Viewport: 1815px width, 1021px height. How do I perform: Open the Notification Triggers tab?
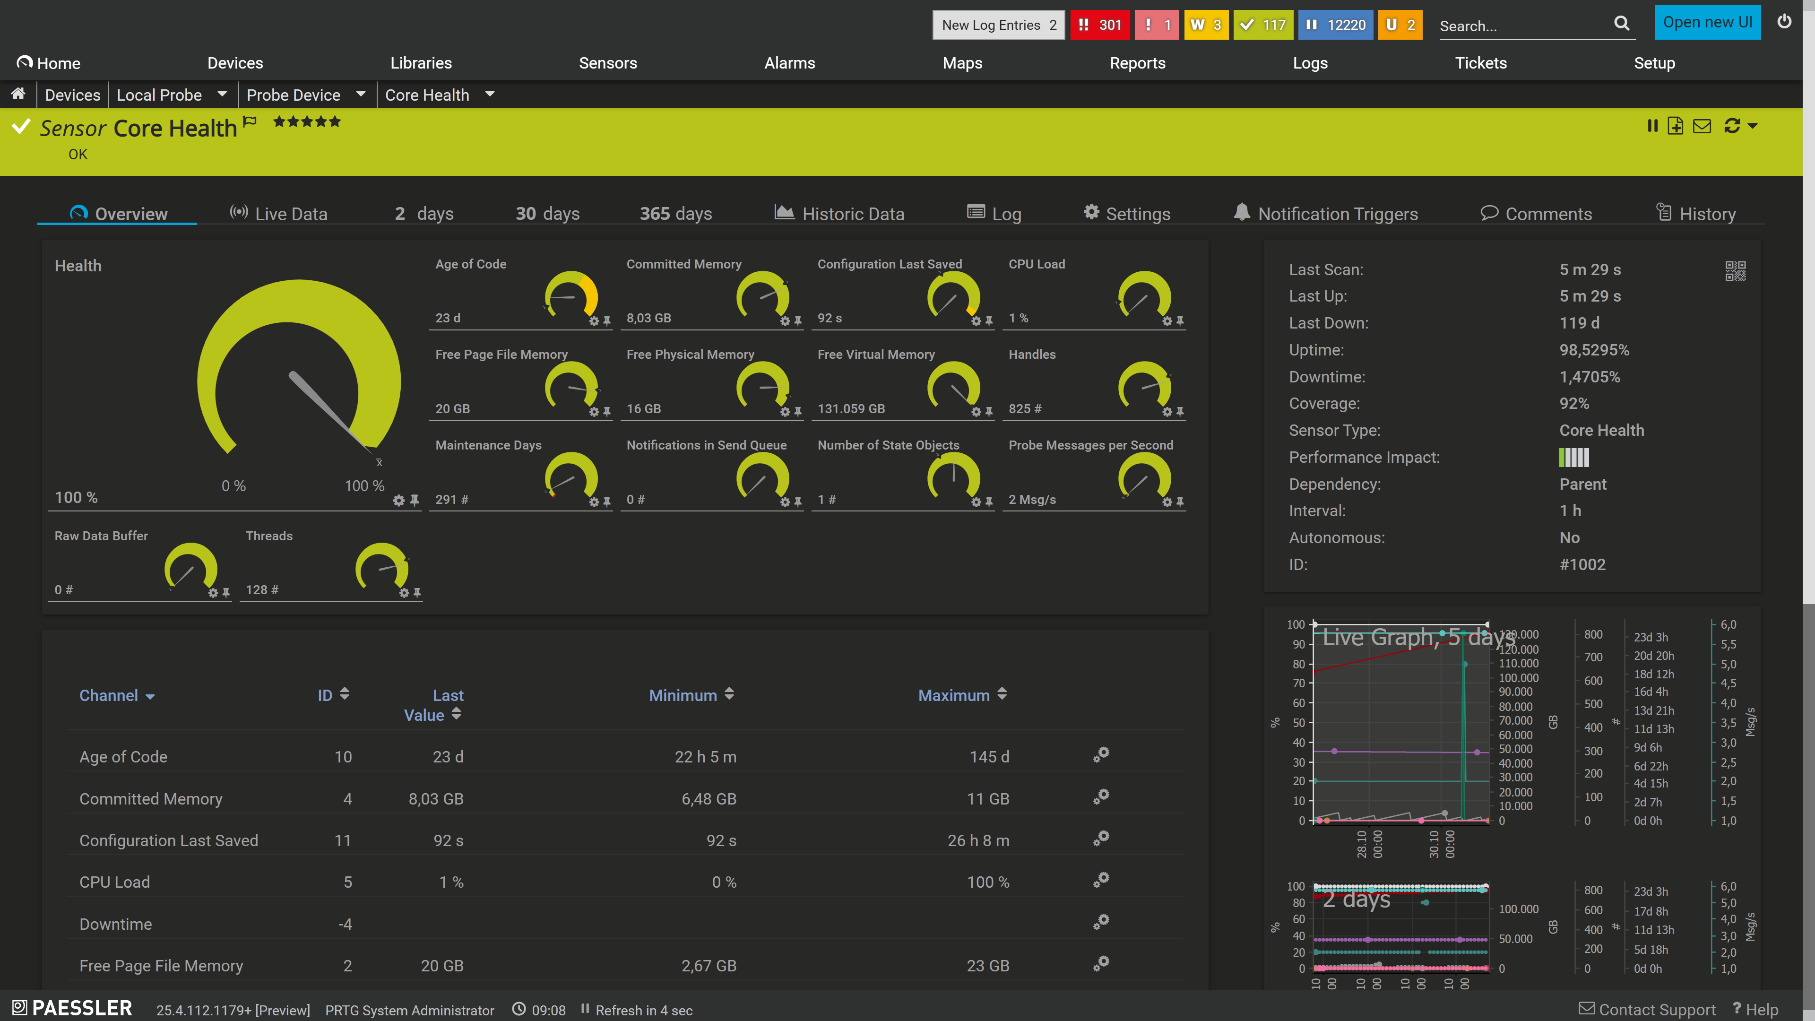(x=1326, y=214)
